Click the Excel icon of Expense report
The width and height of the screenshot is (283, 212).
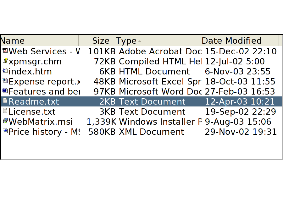coord(5,81)
